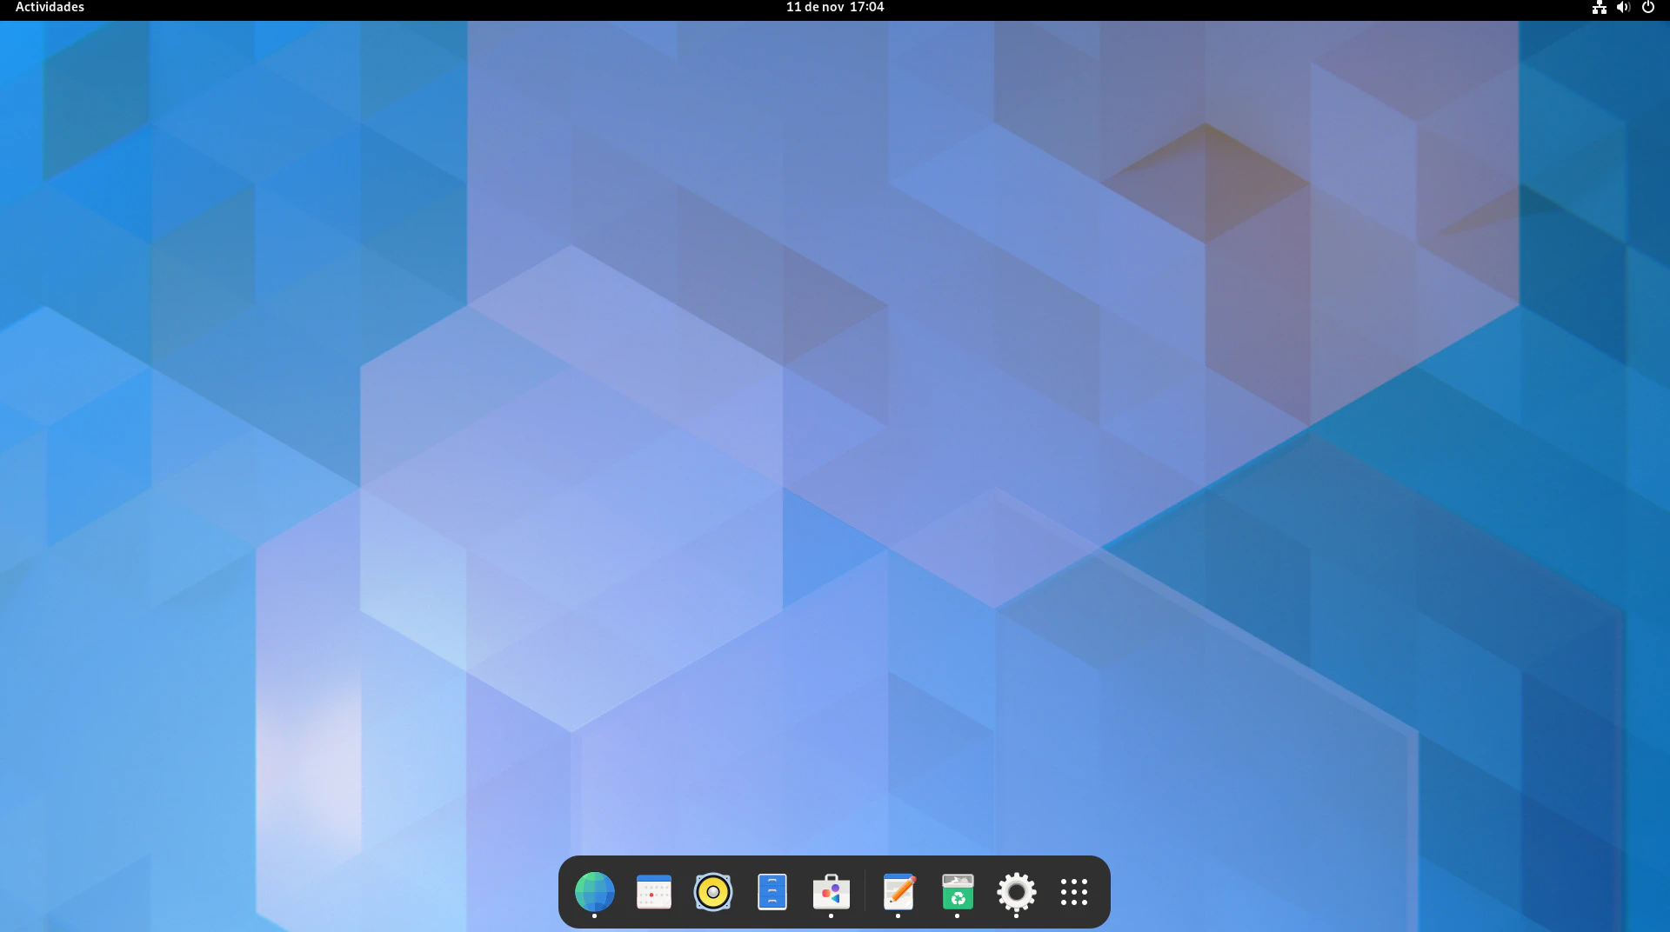Launch the Software shopping bag app
The image size is (1670, 932).
(x=831, y=891)
